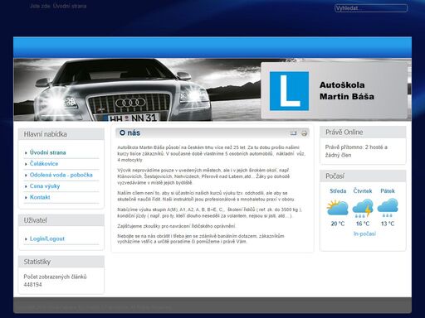Click the O nás article title
The image size is (425, 318).
click(129, 132)
